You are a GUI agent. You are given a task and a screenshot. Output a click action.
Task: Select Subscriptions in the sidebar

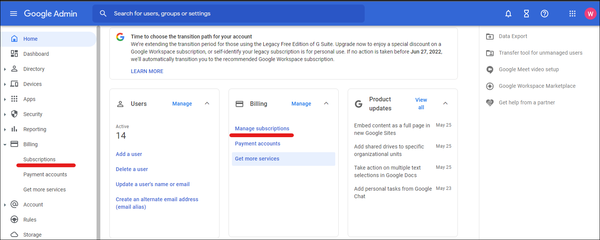coord(39,159)
